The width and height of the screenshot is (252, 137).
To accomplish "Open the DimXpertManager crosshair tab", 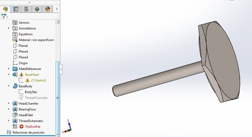I will point(37,9).
